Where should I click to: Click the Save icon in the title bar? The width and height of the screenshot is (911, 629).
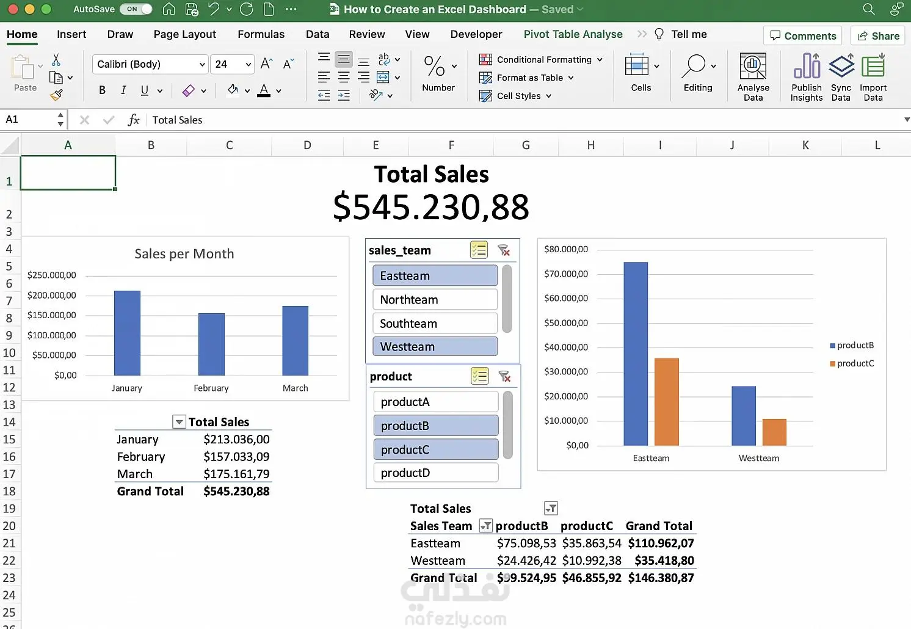coord(192,9)
